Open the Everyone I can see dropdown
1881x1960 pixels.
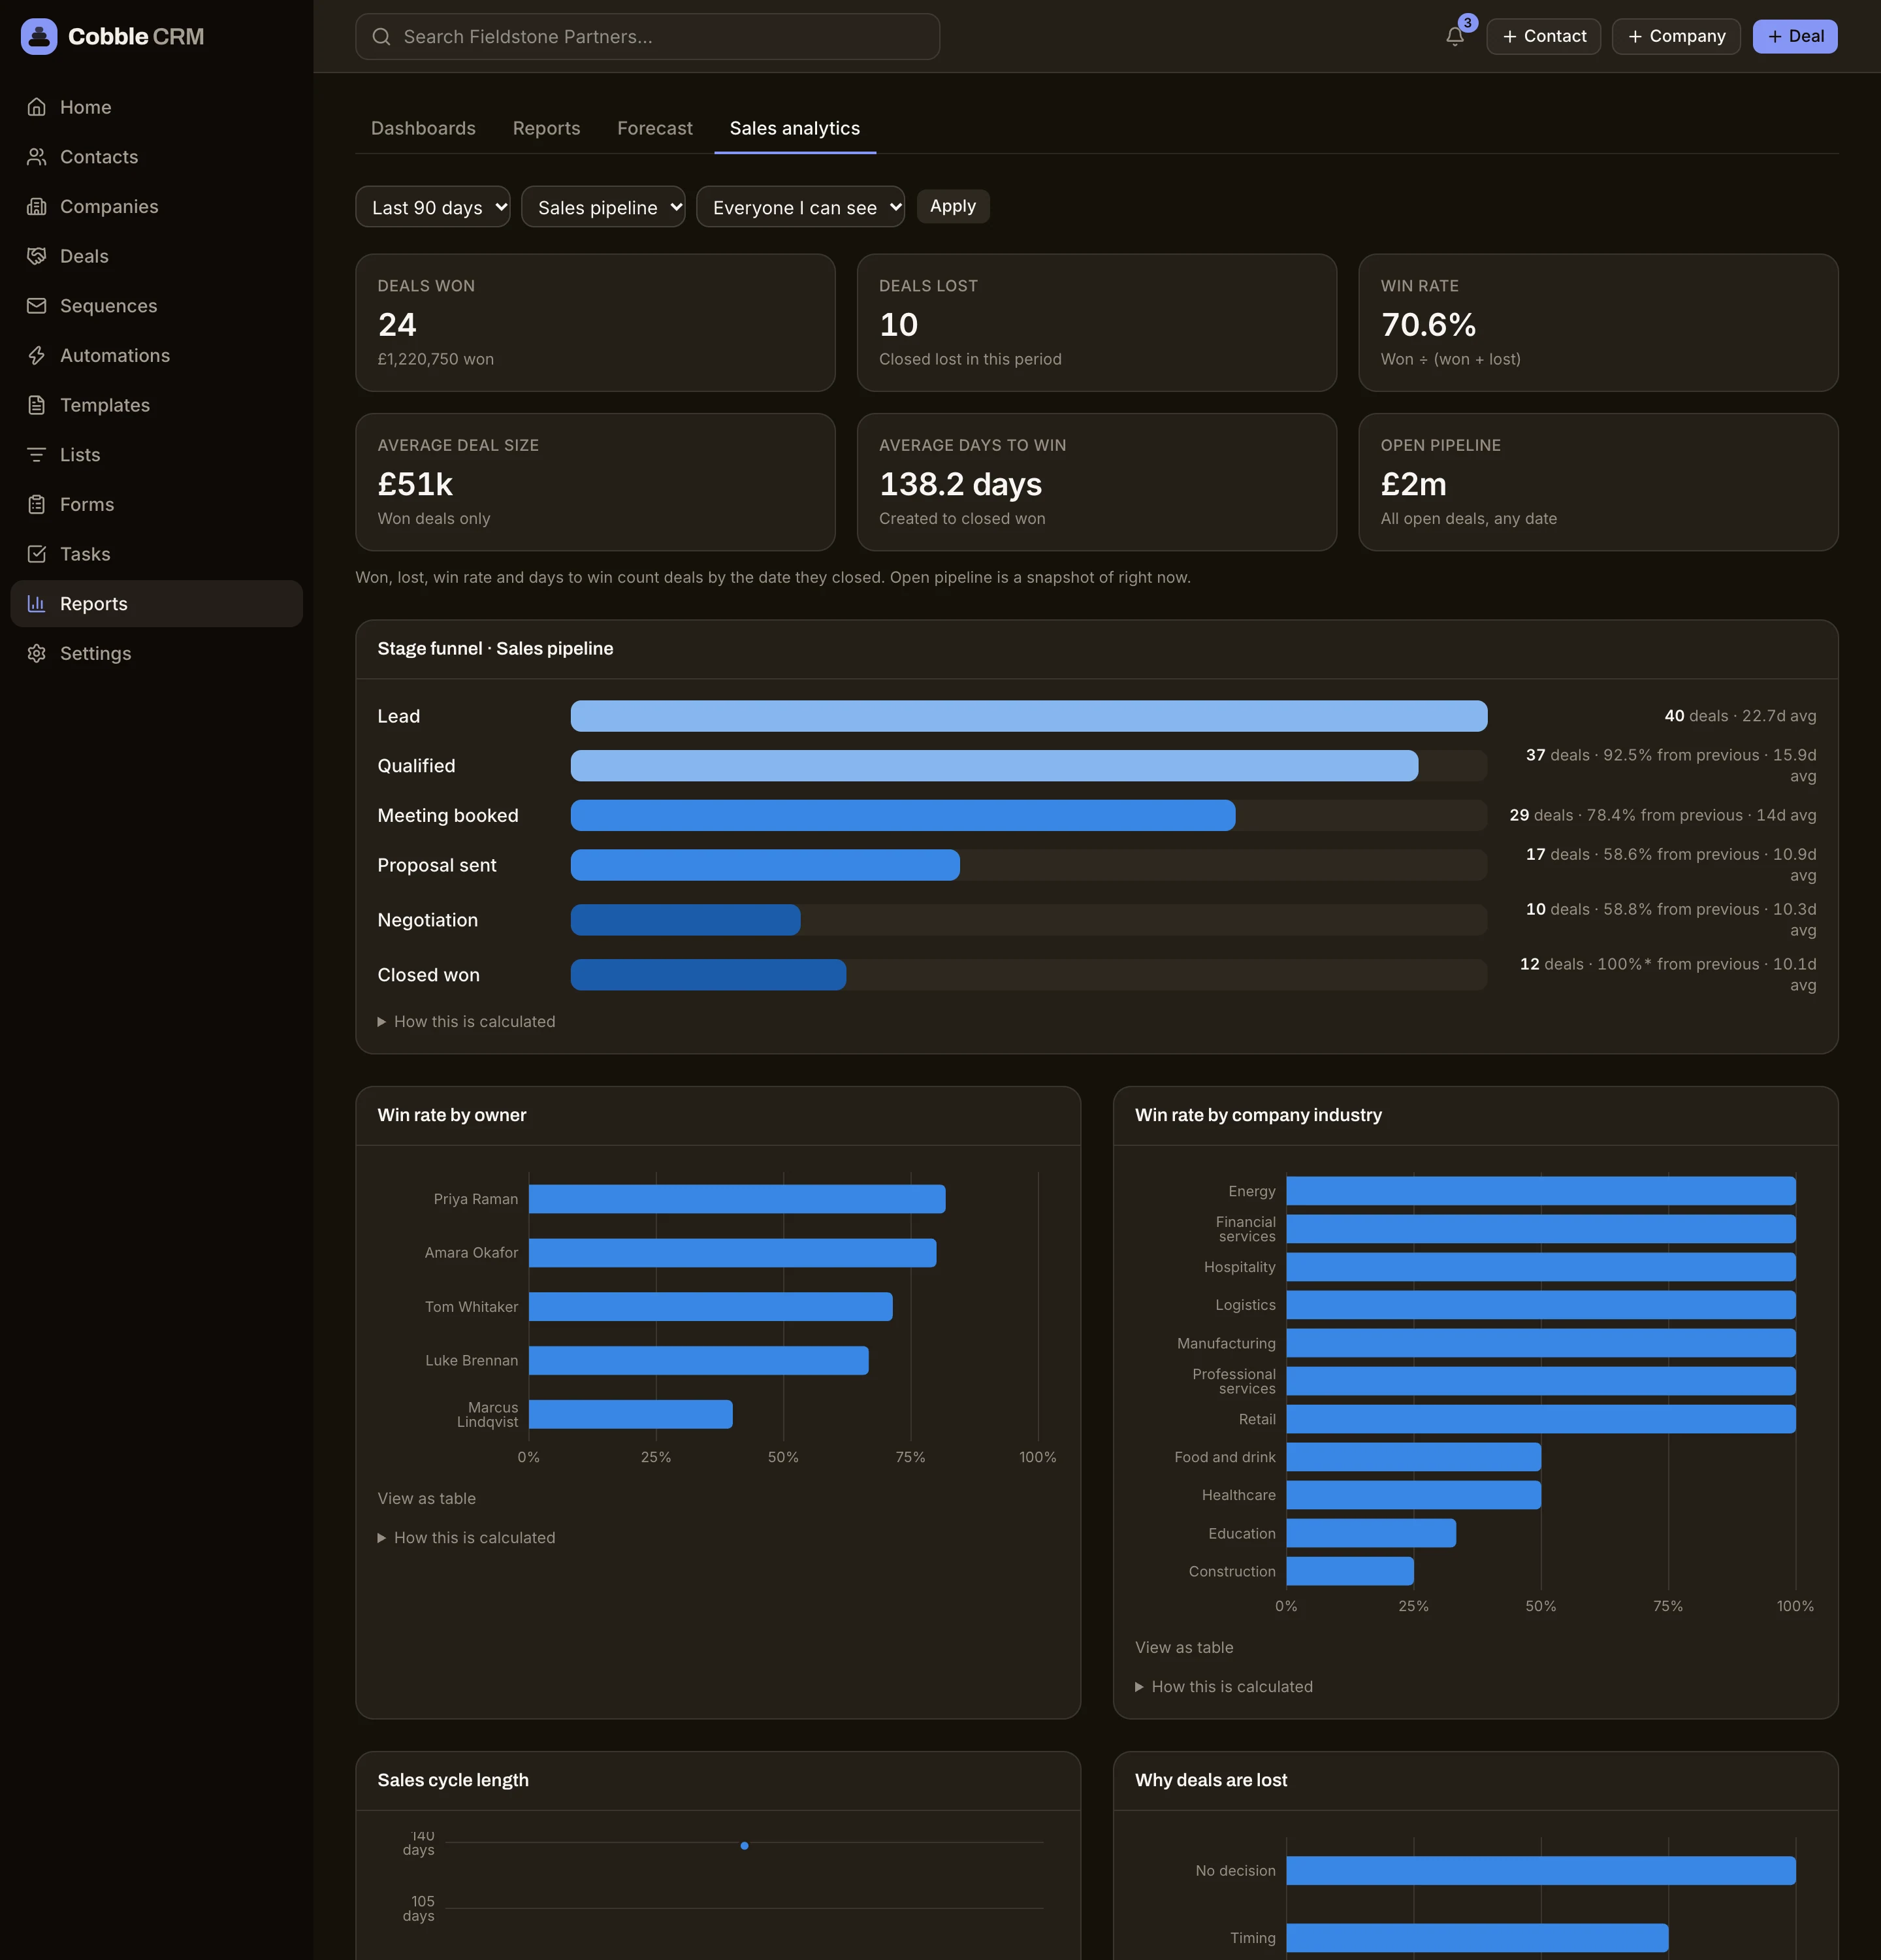(x=801, y=207)
